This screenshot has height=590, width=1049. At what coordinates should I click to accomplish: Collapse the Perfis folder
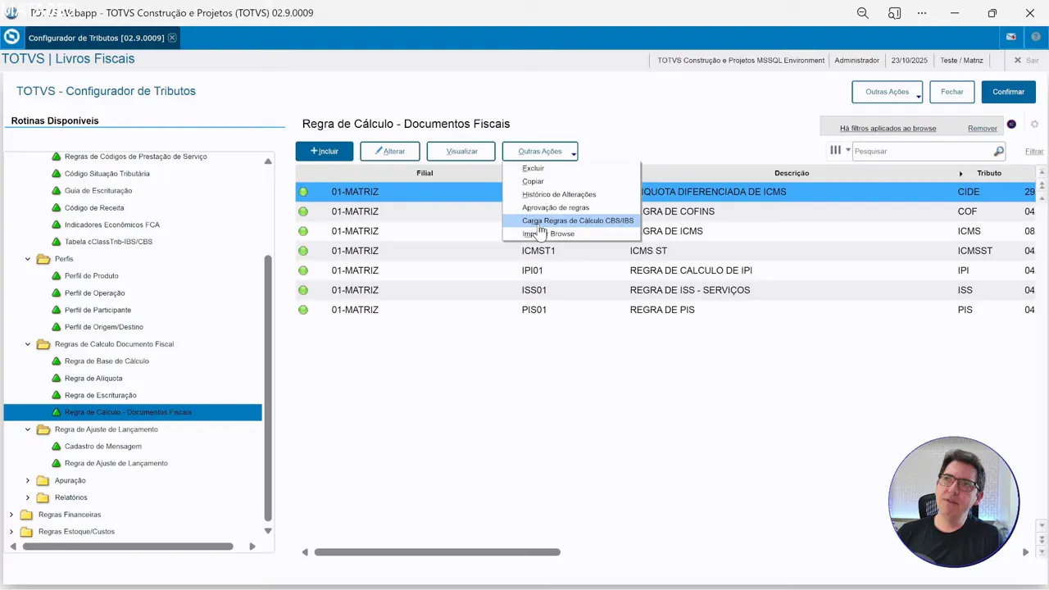28,259
